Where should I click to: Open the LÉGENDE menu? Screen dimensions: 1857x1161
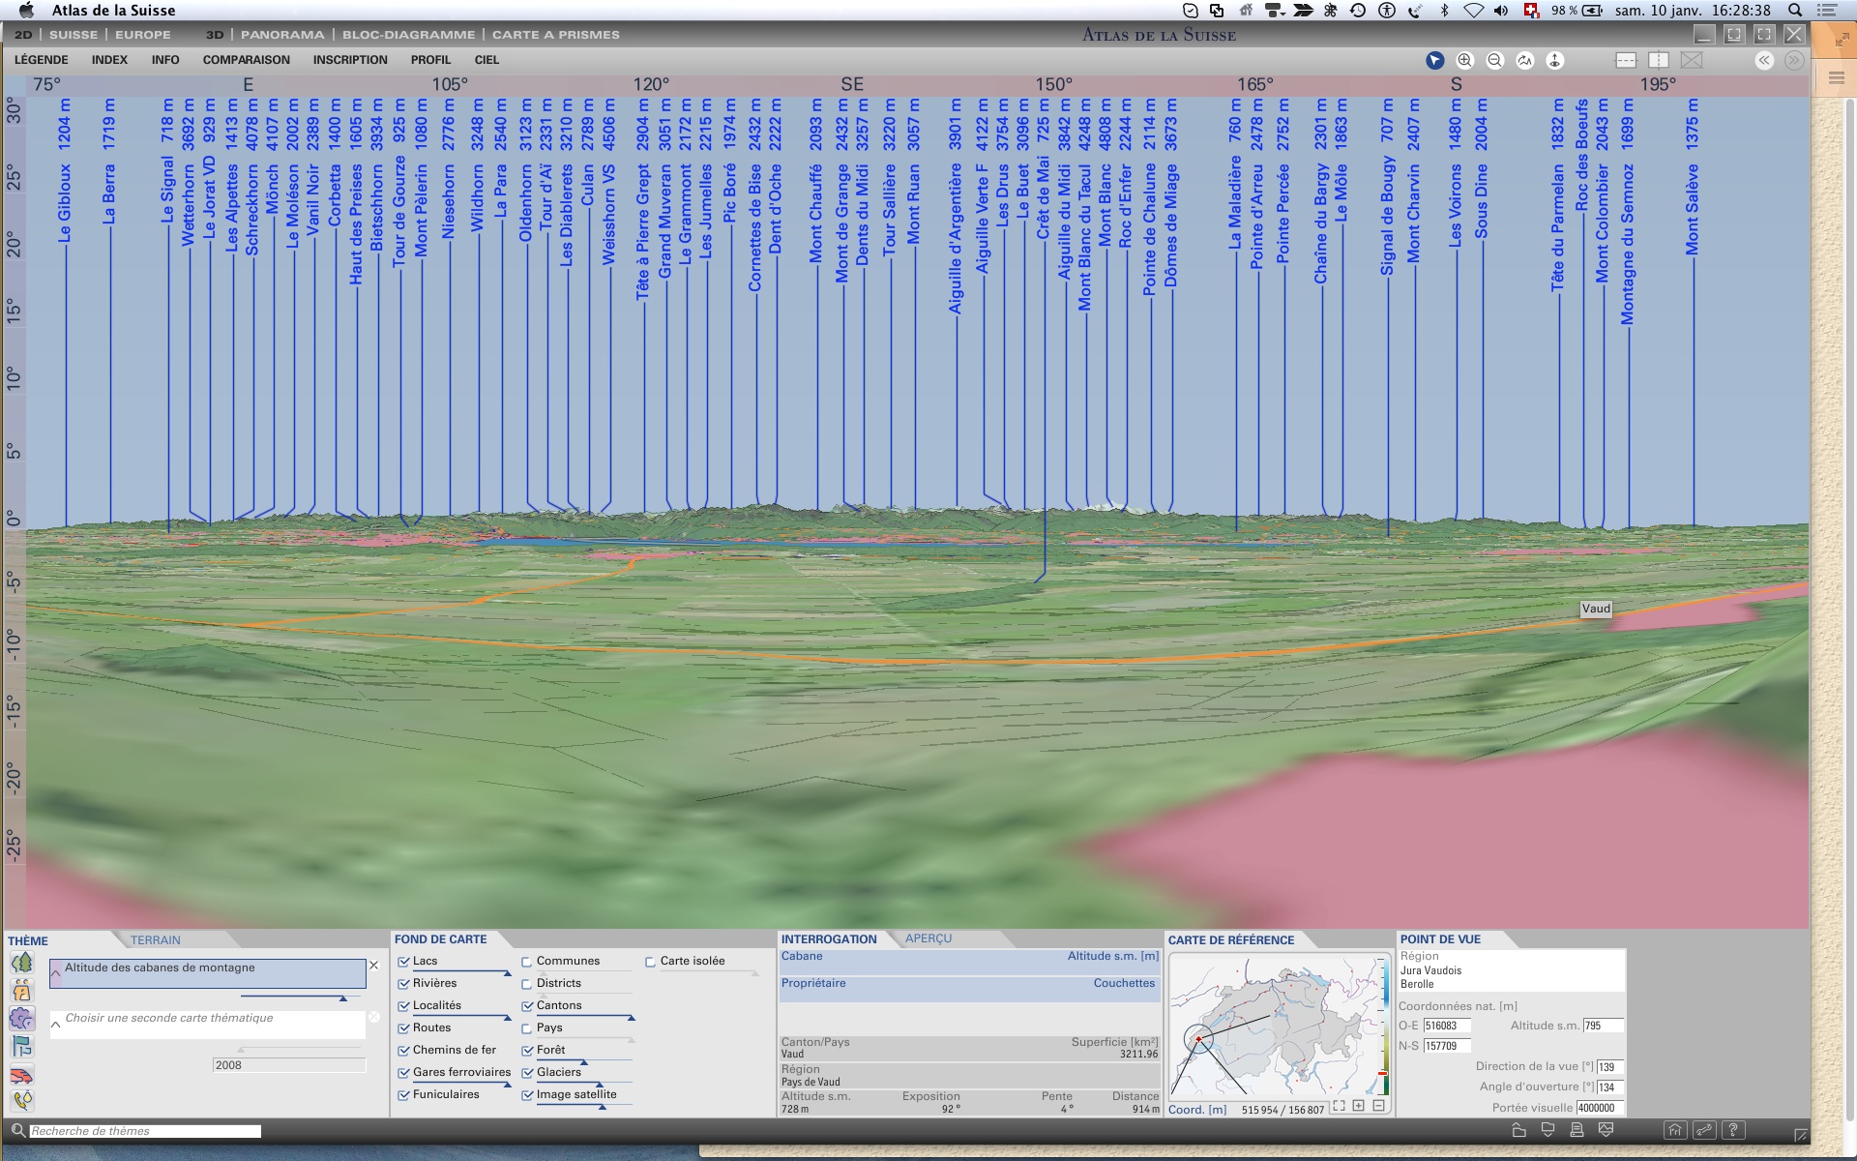41,60
